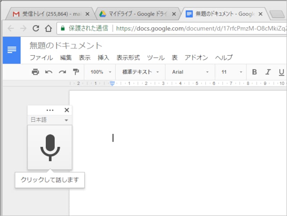Open the Docs home menu icon
The image size is (287, 216).
click(x=11, y=50)
